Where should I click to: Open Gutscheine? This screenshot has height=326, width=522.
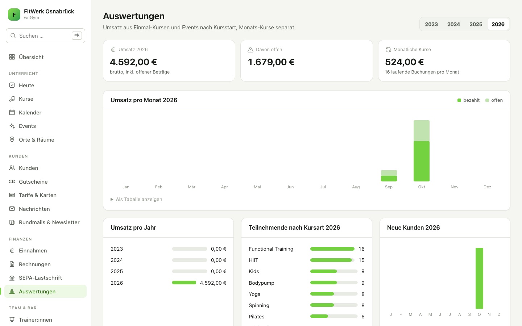coord(45,181)
